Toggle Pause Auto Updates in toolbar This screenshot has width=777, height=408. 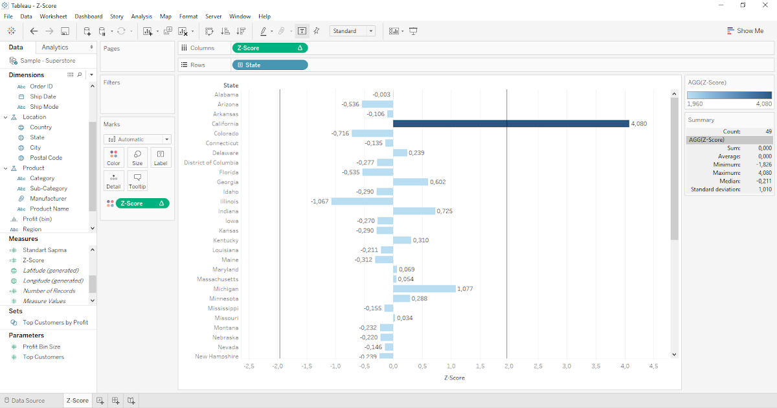tap(102, 30)
